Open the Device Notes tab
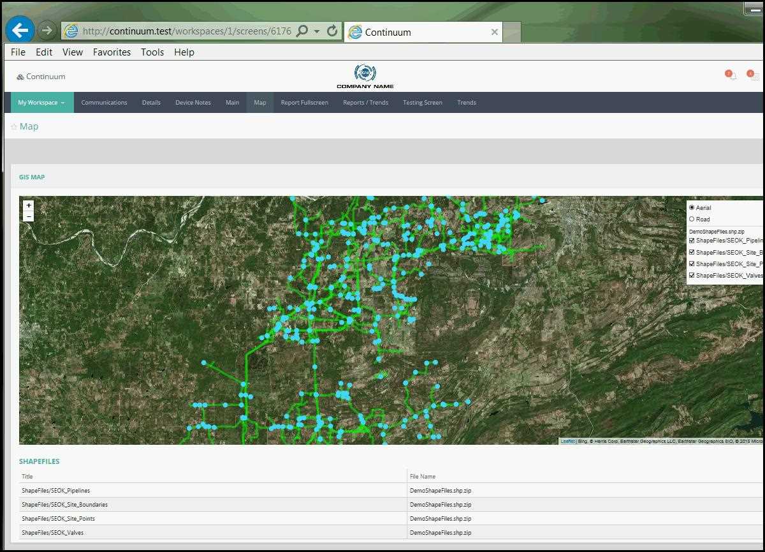This screenshot has height=552, width=765. [x=193, y=103]
